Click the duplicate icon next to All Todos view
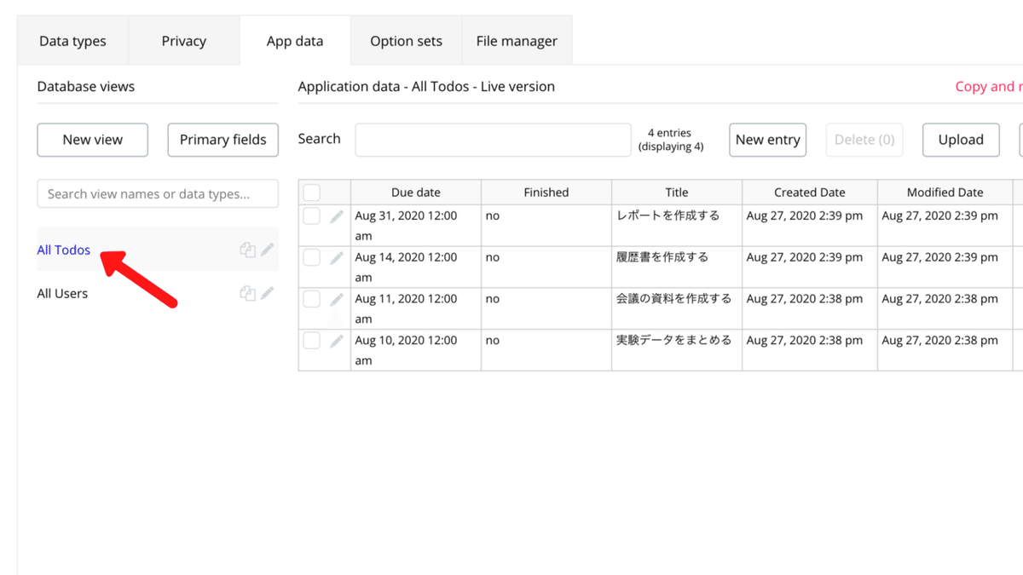This screenshot has width=1023, height=575. [x=247, y=250]
